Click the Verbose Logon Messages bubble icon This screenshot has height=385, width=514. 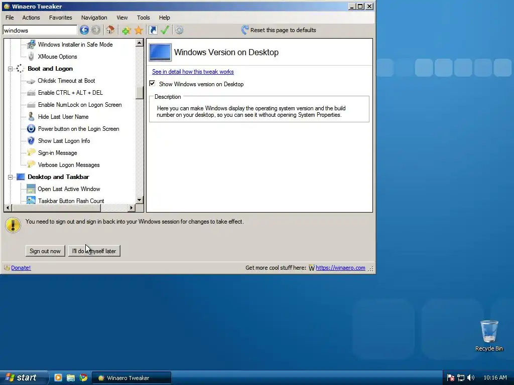click(x=31, y=164)
